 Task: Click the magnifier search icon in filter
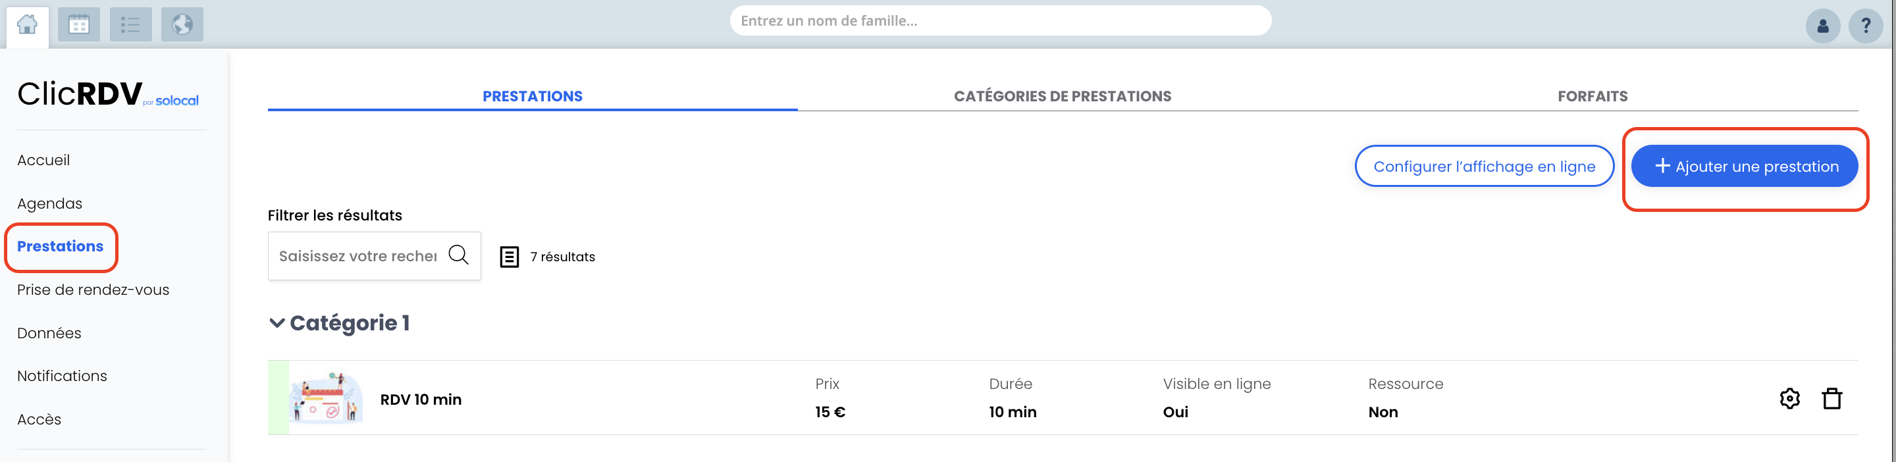click(x=459, y=255)
